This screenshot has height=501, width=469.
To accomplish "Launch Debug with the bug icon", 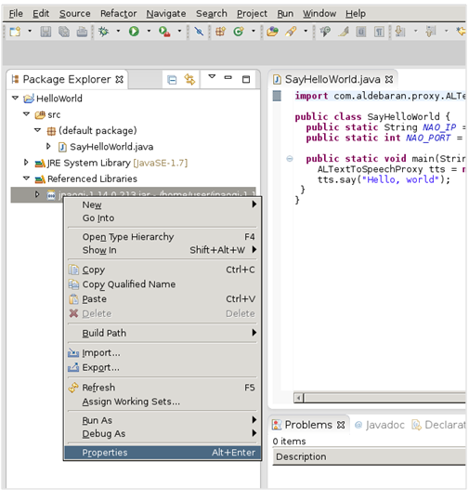I will [103, 32].
